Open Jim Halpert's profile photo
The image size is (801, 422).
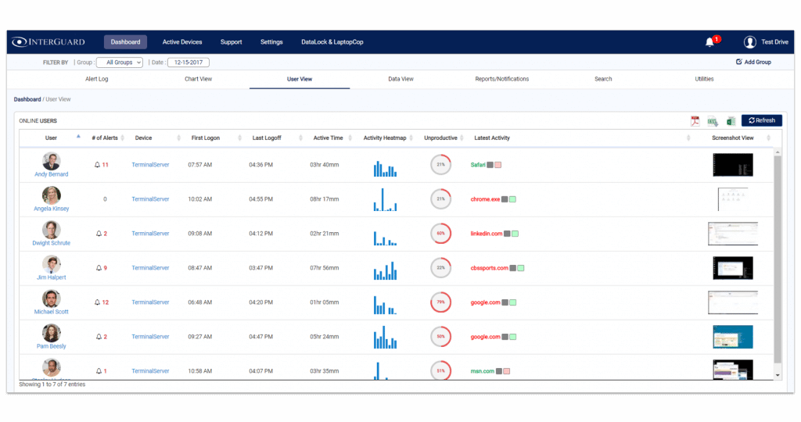51,264
